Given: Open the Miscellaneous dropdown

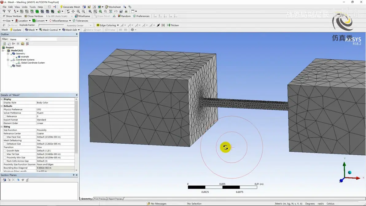Looking at the screenshot, I should coord(60,21).
